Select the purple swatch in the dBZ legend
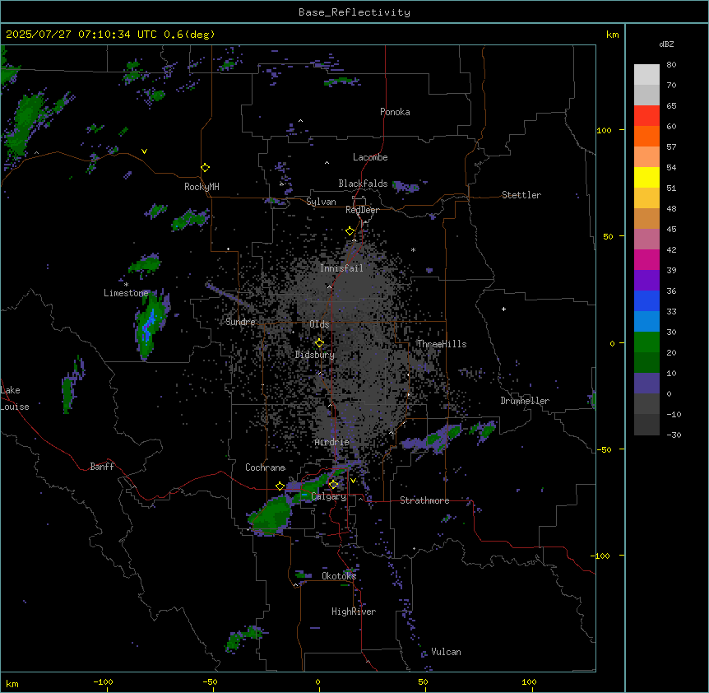 (x=646, y=281)
